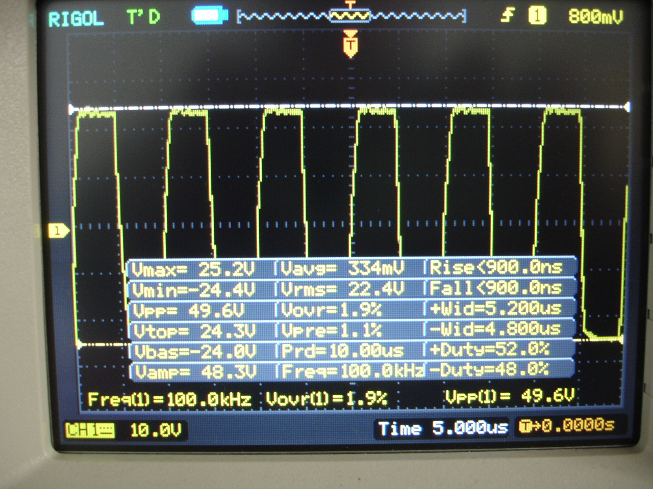Click the orange trigger position T marker
This screenshot has height=489, width=653.
pyautogui.click(x=350, y=44)
